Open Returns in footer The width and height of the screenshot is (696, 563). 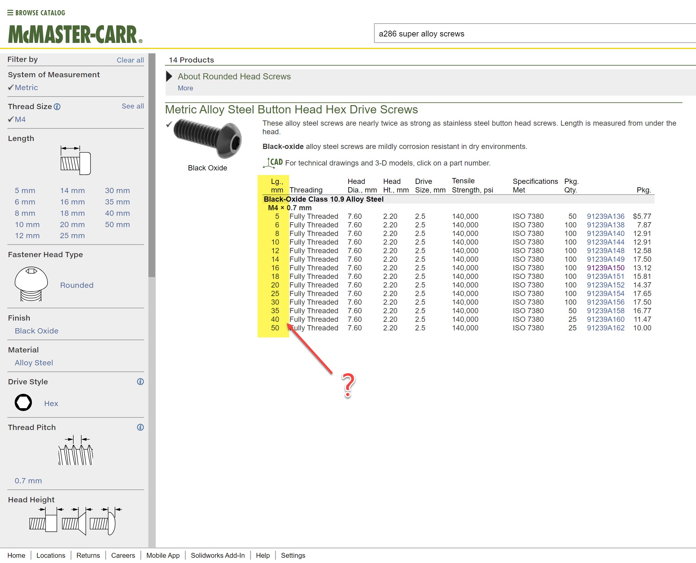click(x=88, y=556)
